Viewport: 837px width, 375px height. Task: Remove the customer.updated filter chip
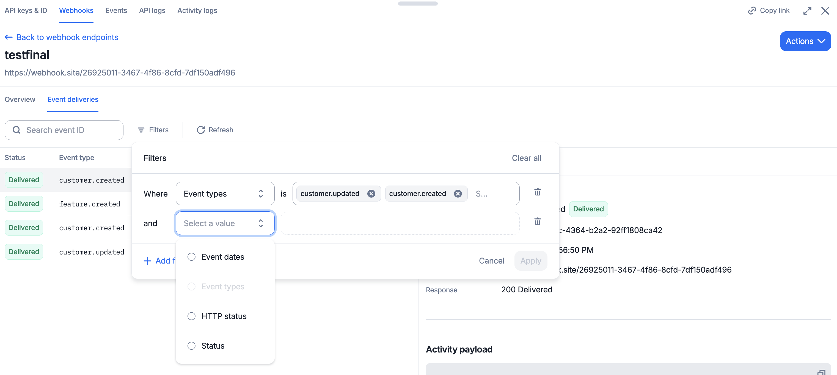coord(371,194)
